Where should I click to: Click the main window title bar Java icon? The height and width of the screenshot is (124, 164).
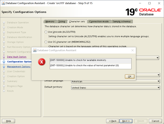tap(3, 3)
